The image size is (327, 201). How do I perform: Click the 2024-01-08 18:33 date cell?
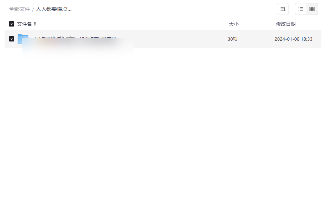point(293,39)
